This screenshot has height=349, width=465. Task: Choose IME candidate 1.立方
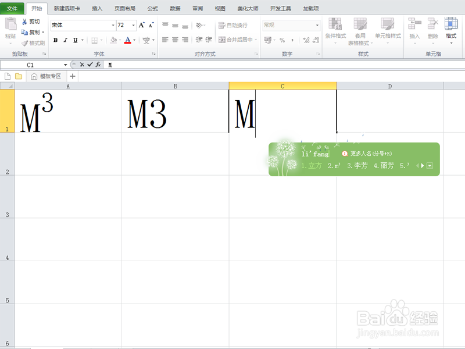(312, 166)
